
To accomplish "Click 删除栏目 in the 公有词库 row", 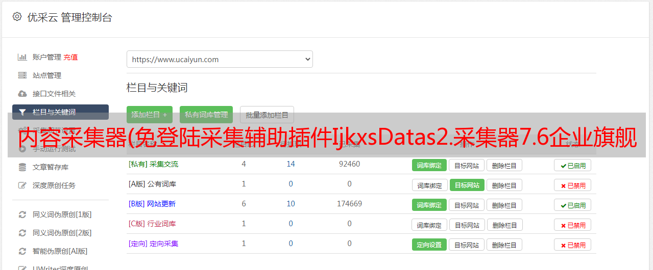I will click(x=504, y=185).
